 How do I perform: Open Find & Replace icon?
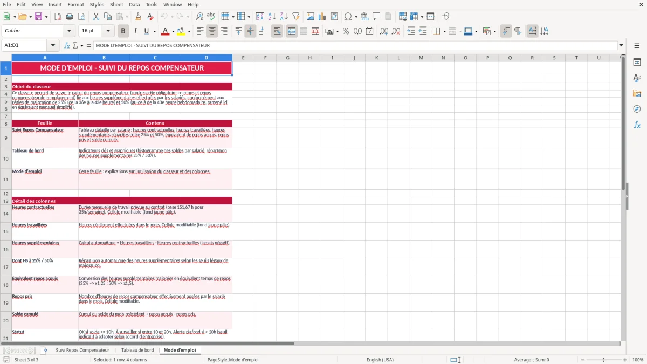[x=199, y=17]
